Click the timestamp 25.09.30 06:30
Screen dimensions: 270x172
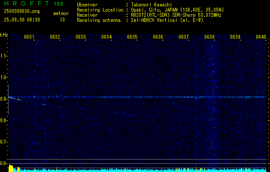[x=22, y=20]
